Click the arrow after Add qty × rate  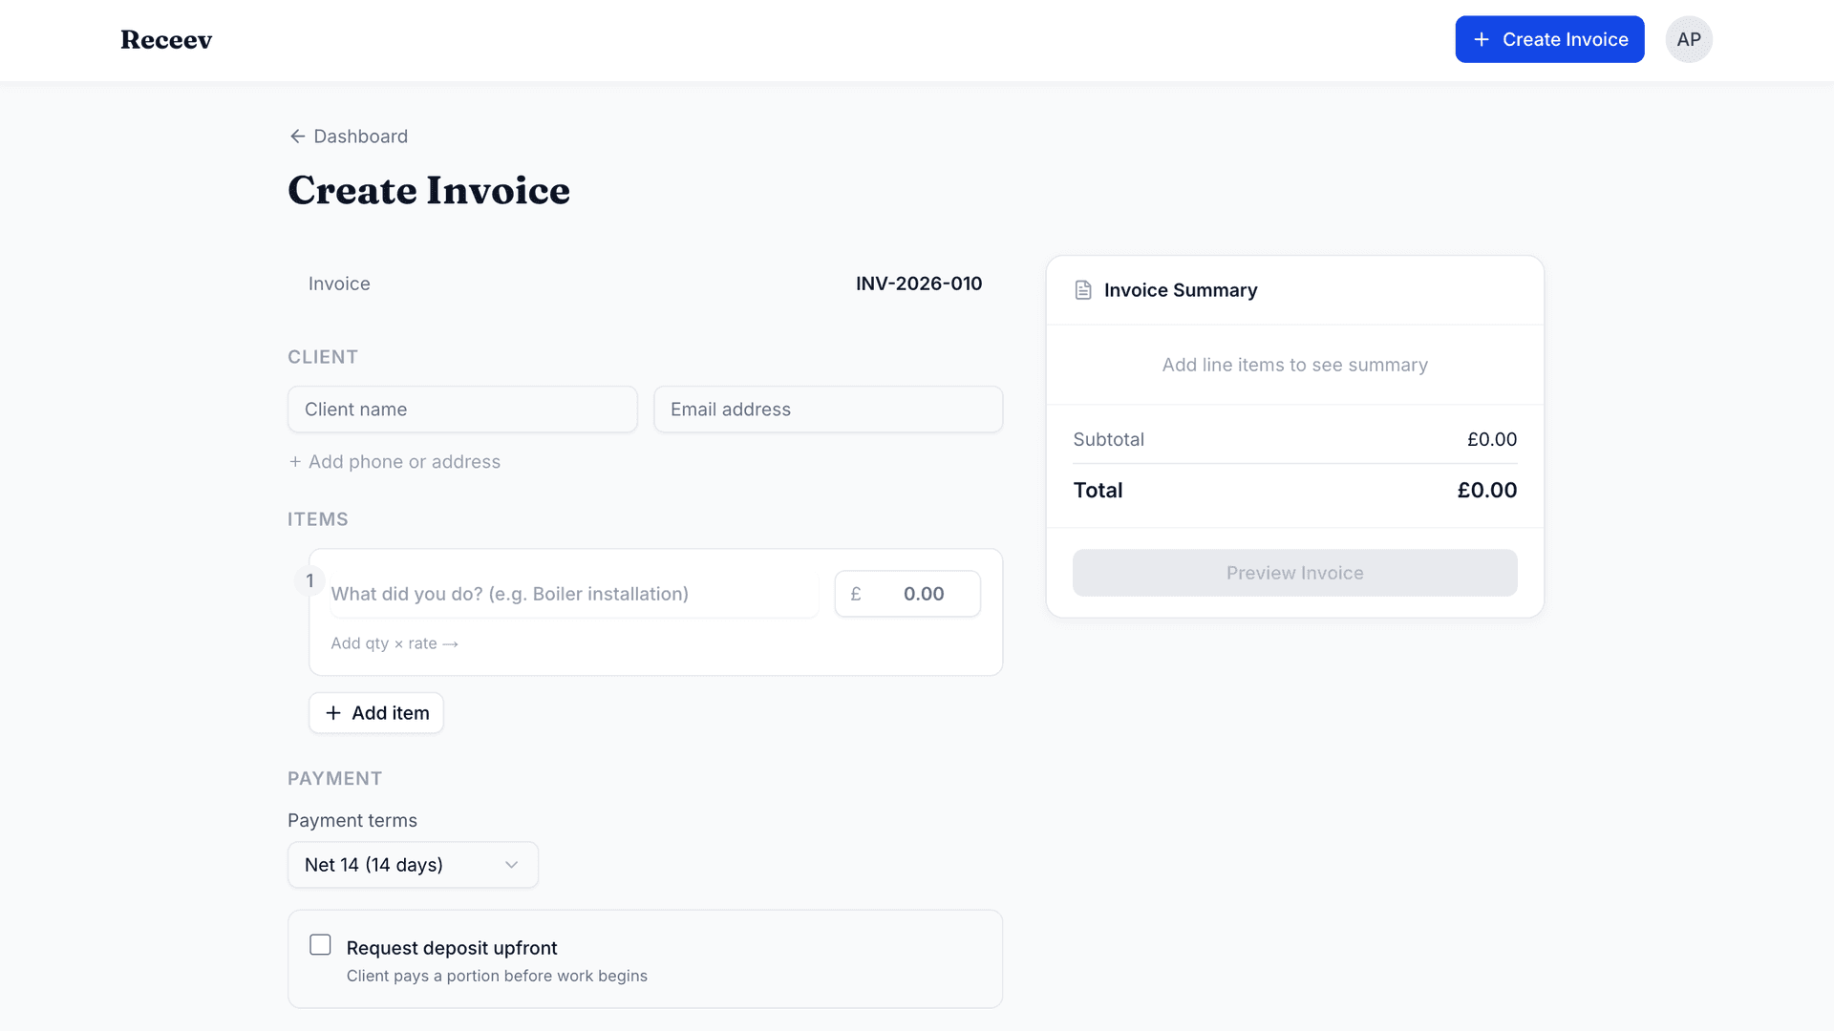(451, 643)
